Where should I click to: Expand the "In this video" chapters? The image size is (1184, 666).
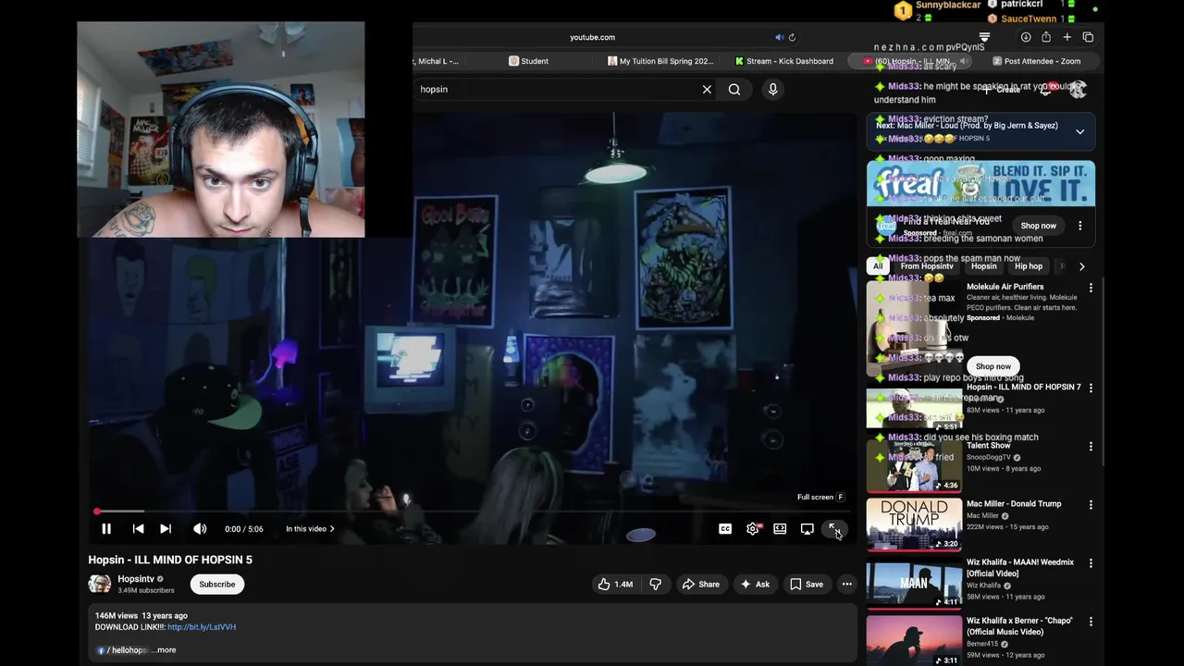pyautogui.click(x=310, y=529)
